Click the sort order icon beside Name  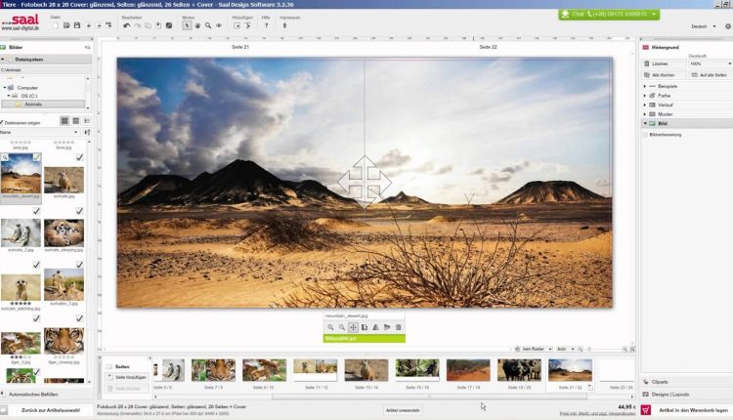point(87,133)
